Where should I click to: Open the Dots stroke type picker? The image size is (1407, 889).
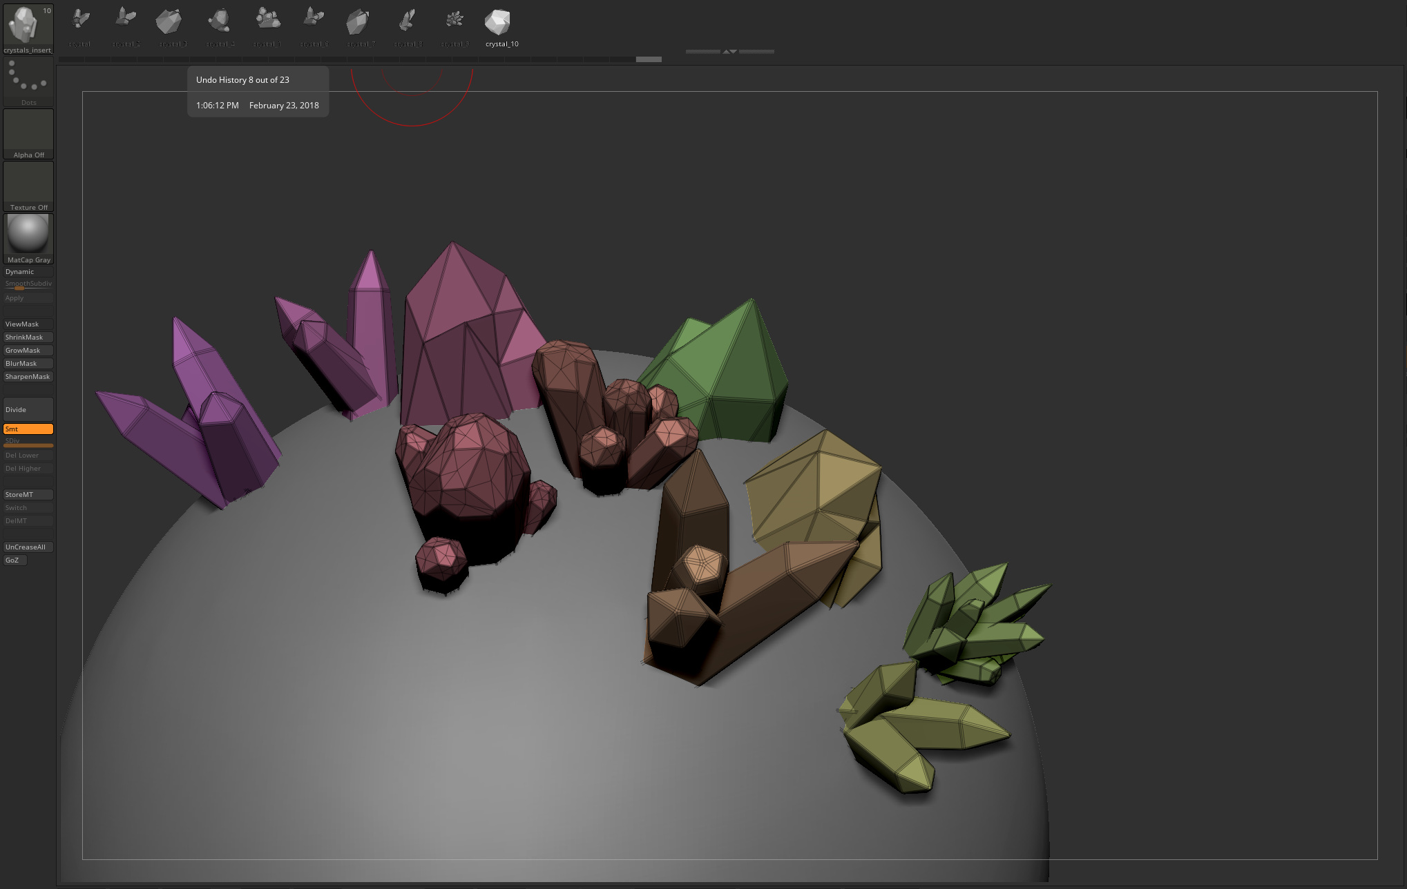click(28, 81)
